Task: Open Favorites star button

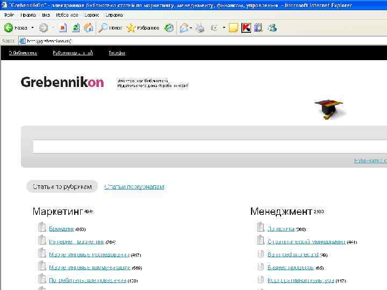Action: [142, 28]
